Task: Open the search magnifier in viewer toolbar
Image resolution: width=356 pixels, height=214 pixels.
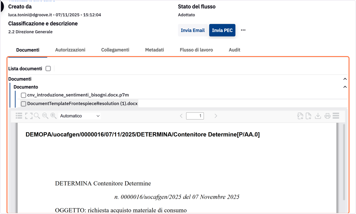Action: (x=37, y=116)
